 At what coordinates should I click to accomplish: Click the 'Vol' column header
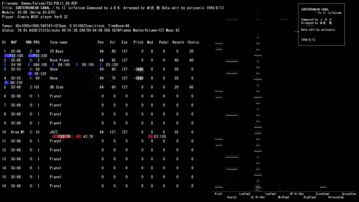(x=112, y=42)
